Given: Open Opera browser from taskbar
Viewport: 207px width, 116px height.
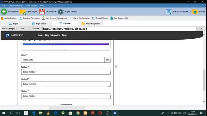Looking at the screenshot, I should pyautogui.click(x=100, y=113).
